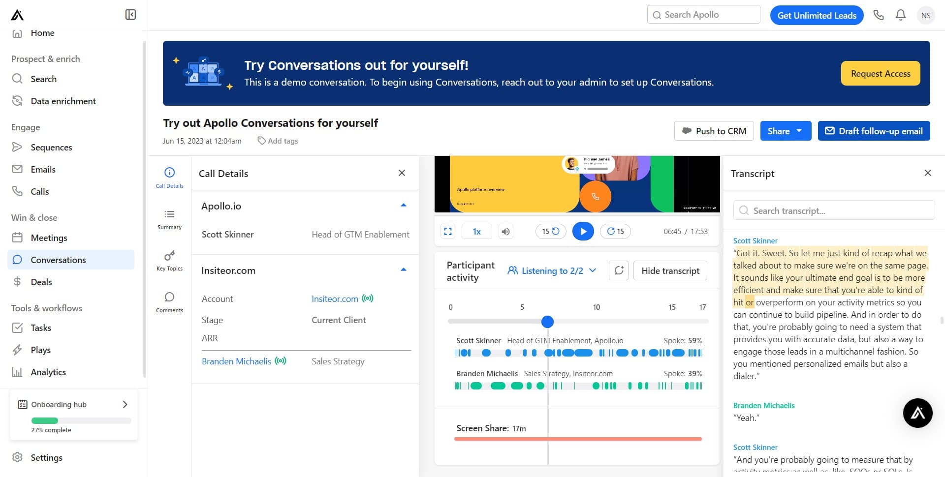The height and width of the screenshot is (477, 945).
Task: Open the Summary panel for the call
Action: pos(169,218)
